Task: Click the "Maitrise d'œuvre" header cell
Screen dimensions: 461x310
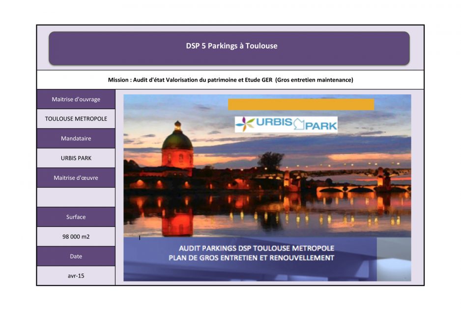Action: click(76, 178)
